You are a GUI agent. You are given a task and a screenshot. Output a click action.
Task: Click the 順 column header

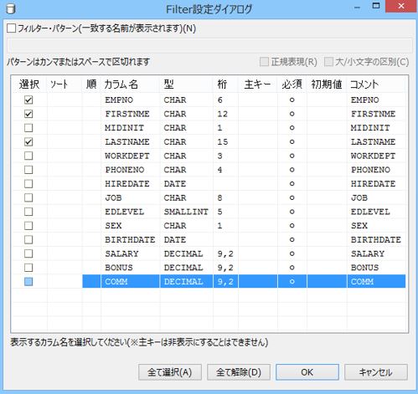[91, 84]
